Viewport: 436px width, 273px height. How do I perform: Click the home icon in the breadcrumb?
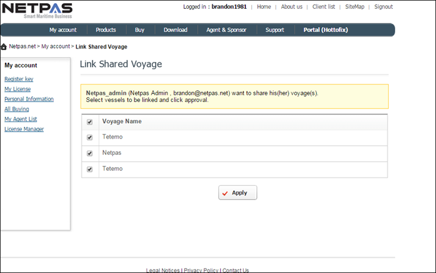[x=4, y=47]
